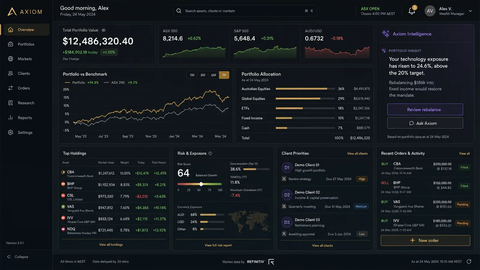
Task: Click View all clients at panel bottom
Action: 322,245
